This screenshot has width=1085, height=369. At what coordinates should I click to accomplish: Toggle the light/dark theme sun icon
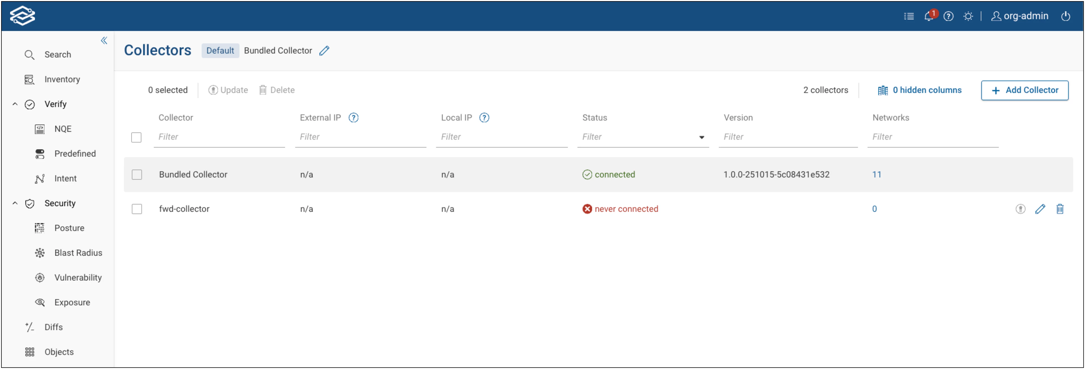968,16
